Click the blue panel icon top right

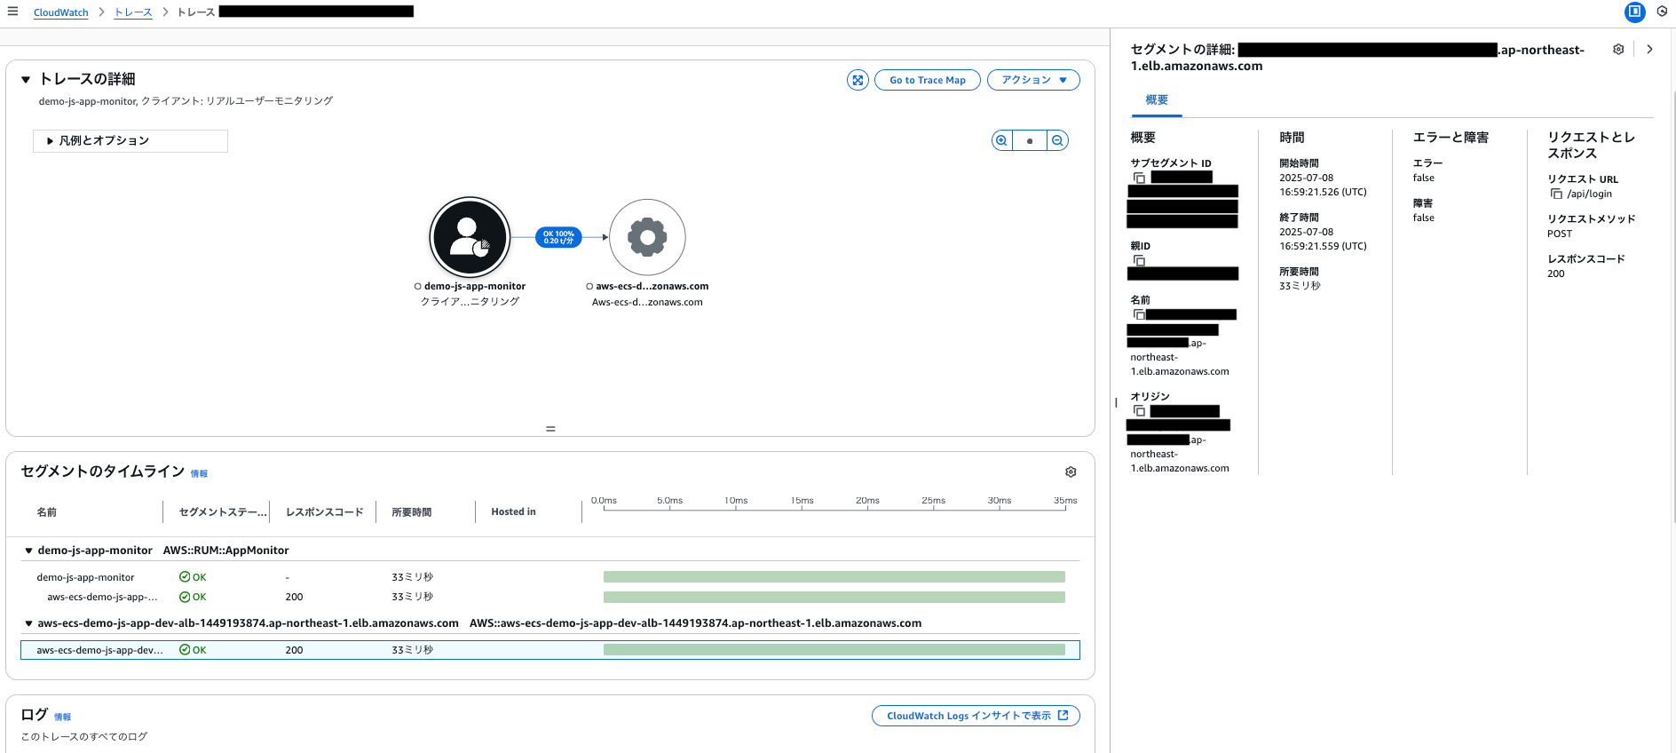point(1634,12)
